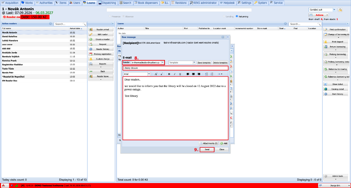Open the Arial font family dropdown

pos(149,74)
